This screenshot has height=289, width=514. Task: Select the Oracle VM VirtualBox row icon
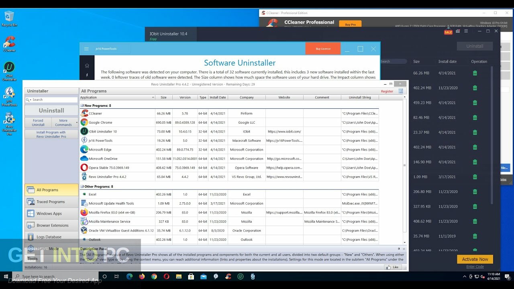[84, 230]
